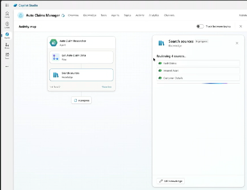The width and height of the screenshot is (247, 190).
Task: Open Tools in the left sidebar
Action: 7,56
